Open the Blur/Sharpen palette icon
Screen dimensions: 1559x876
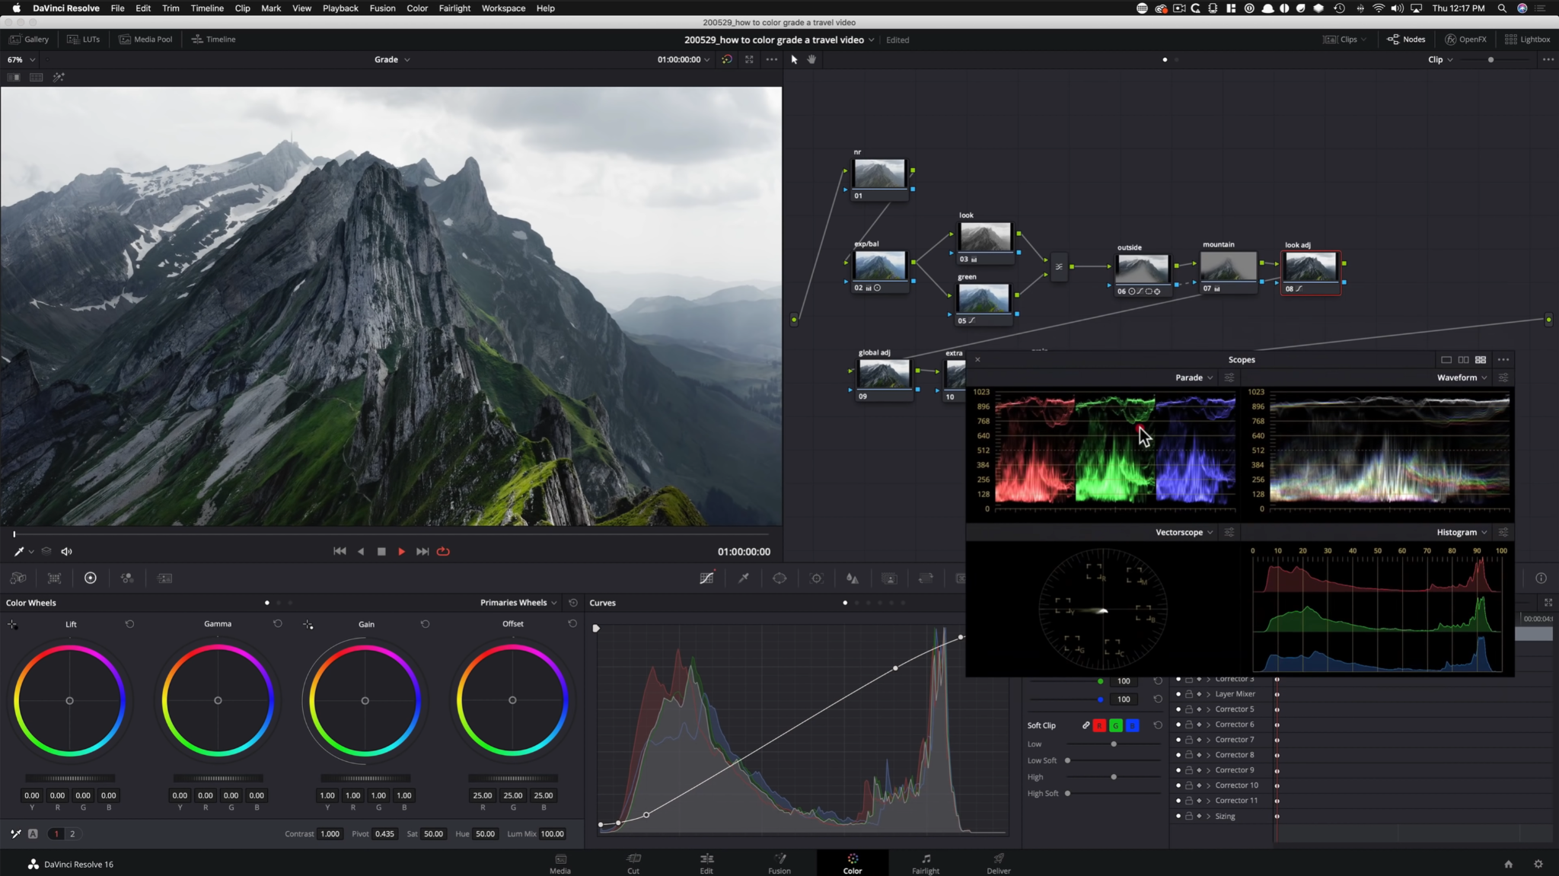click(853, 578)
